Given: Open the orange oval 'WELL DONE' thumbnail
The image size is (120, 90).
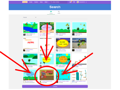Looking at the screenshot, I should point(63,59).
